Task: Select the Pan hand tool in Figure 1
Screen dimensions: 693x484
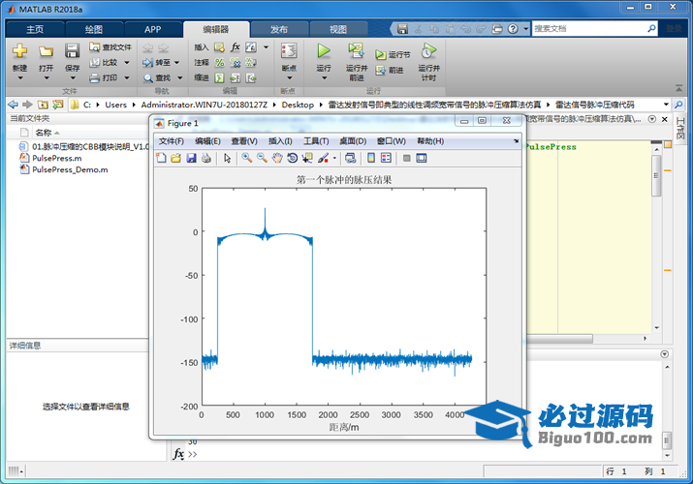Action: (x=277, y=158)
